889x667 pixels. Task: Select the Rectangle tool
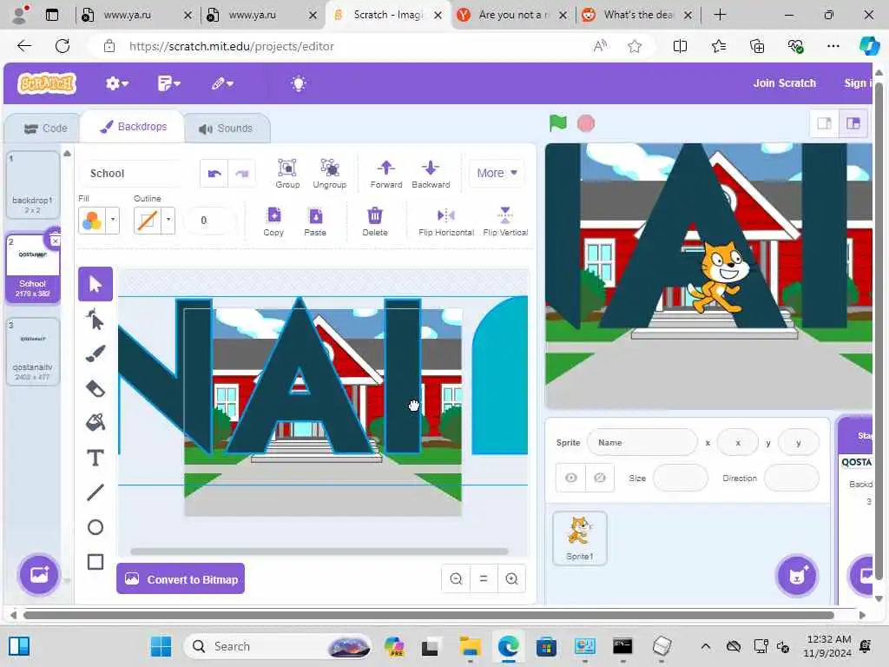tap(95, 562)
